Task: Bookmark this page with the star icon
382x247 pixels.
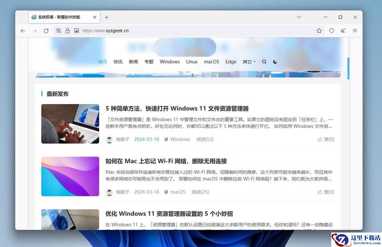Action: (319, 30)
